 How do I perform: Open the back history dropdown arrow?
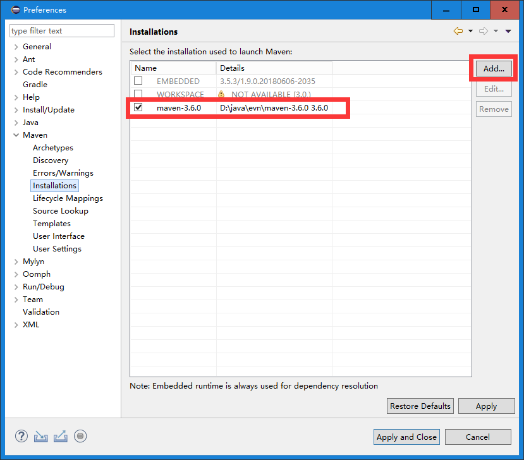point(470,31)
